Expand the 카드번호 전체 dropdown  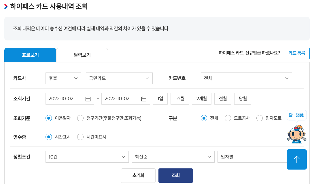point(246,78)
